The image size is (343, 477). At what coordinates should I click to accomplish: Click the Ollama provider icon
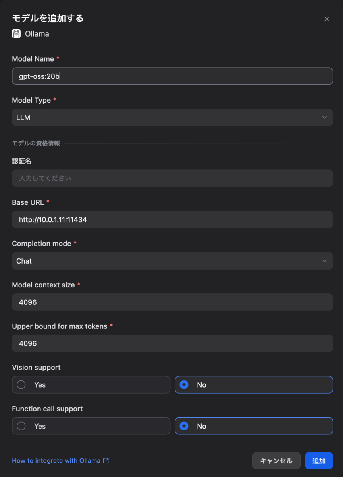[16, 33]
